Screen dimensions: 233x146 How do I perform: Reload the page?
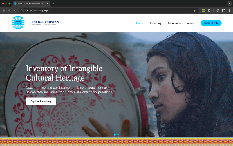point(15,10)
